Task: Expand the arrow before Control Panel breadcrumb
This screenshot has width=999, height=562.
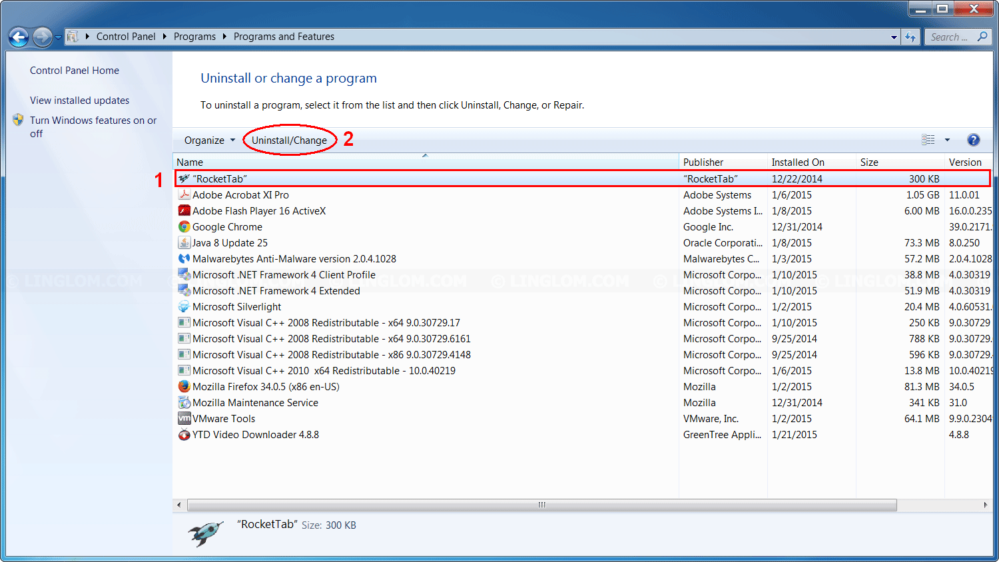Action: click(87, 37)
